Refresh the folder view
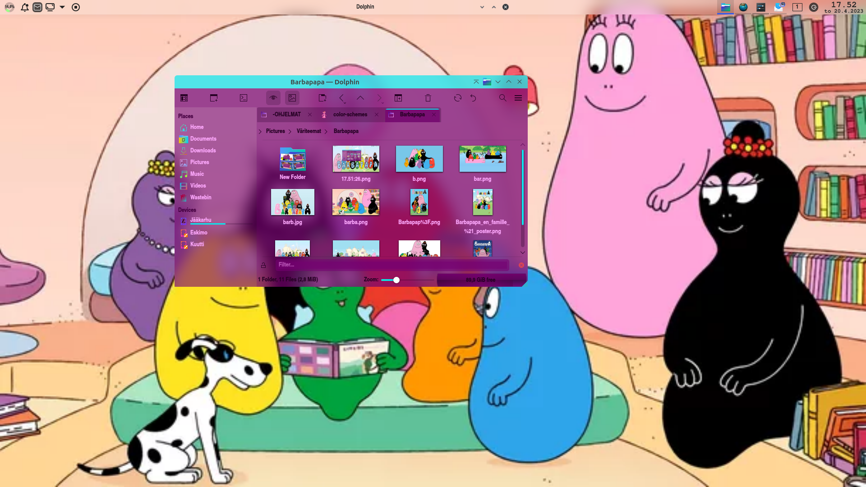The height and width of the screenshot is (487, 866). [x=458, y=98]
